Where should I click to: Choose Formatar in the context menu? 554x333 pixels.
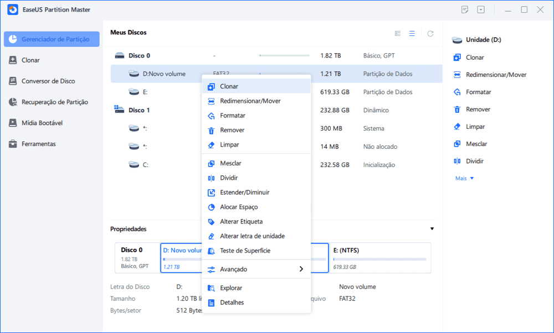point(256,116)
